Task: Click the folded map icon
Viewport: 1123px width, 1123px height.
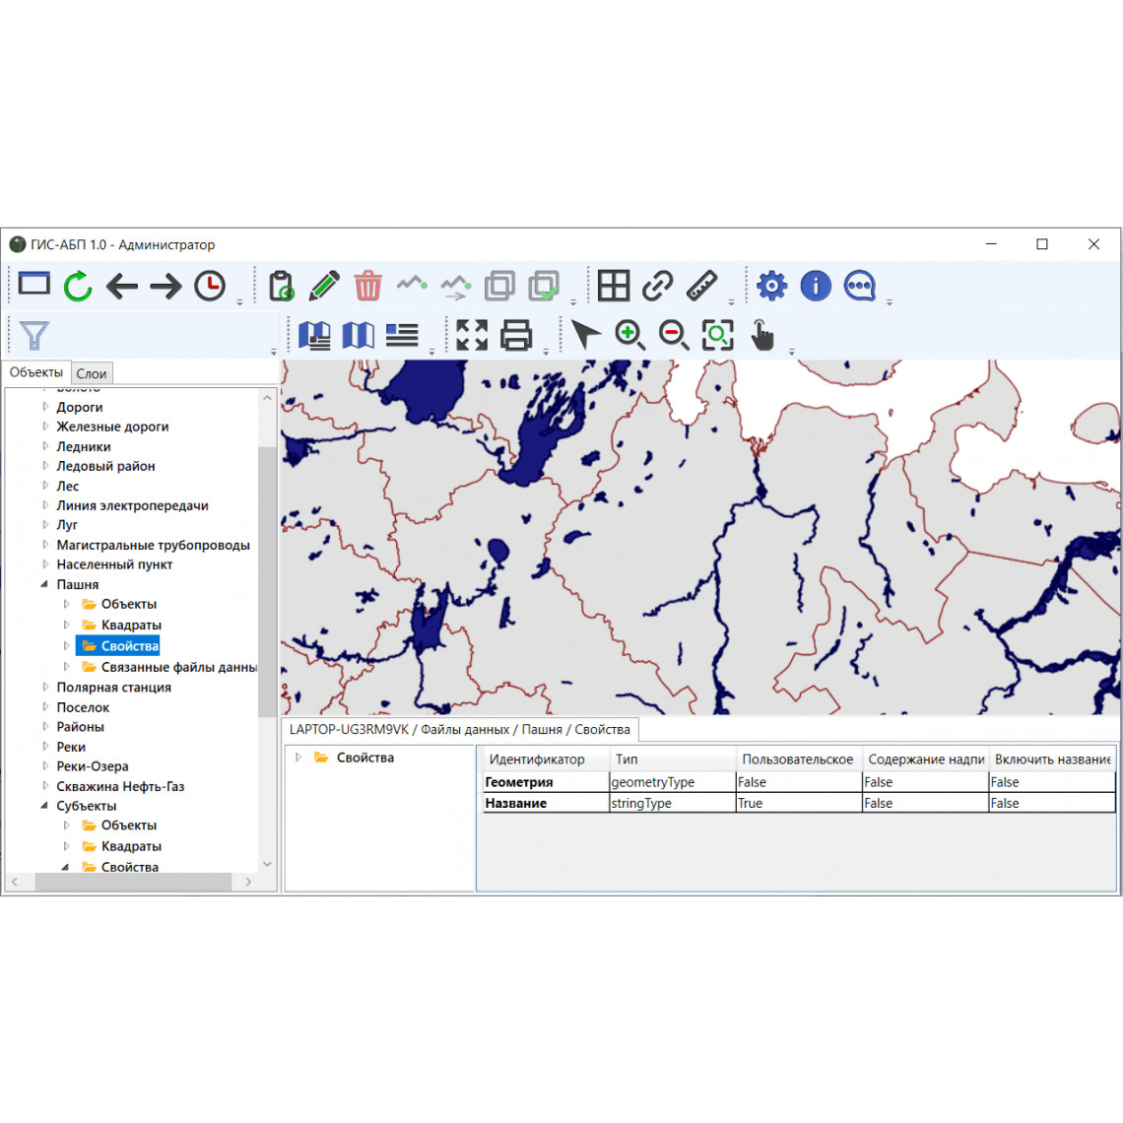Action: pos(359,335)
